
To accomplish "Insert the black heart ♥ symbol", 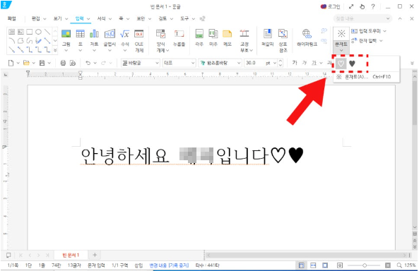I will click(352, 64).
